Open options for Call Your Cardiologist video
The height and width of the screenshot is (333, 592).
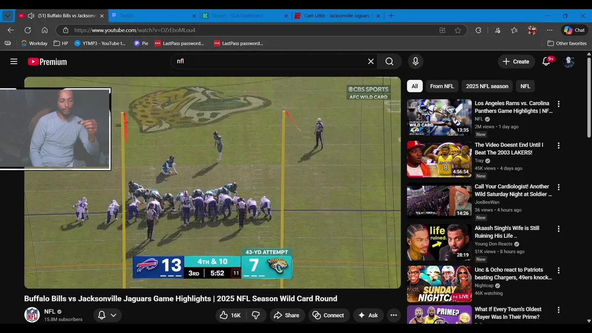pos(559,187)
